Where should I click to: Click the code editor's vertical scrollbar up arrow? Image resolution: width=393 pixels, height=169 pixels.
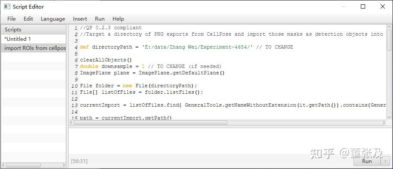(x=389, y=27)
